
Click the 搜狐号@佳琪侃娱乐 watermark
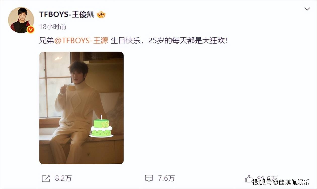281,181
